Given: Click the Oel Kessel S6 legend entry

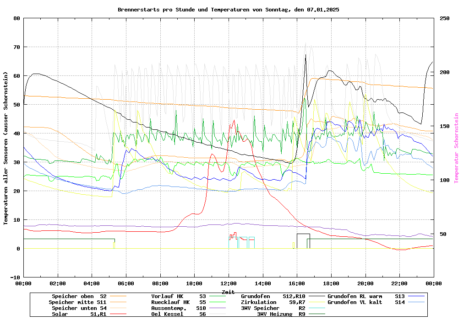Looking at the screenshot, I should tap(179, 314).
